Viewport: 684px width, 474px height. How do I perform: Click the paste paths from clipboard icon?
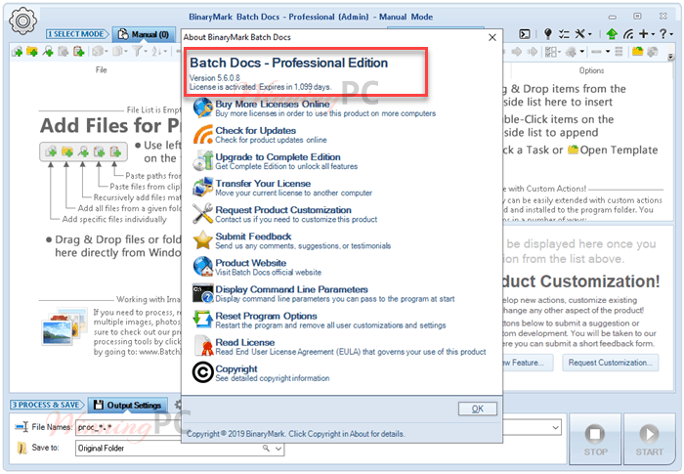click(78, 52)
